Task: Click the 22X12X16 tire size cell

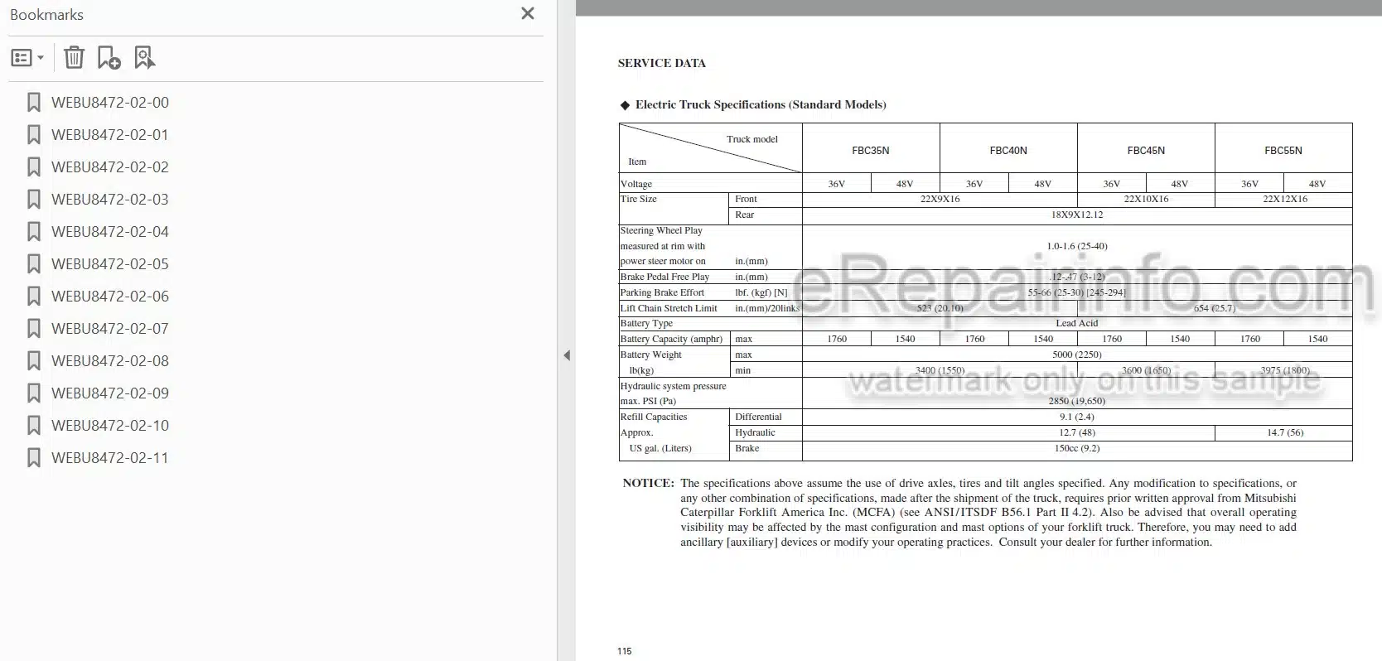Action: (x=1284, y=199)
